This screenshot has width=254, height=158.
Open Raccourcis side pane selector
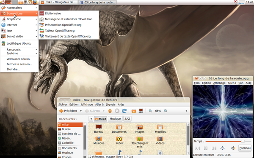(68, 119)
